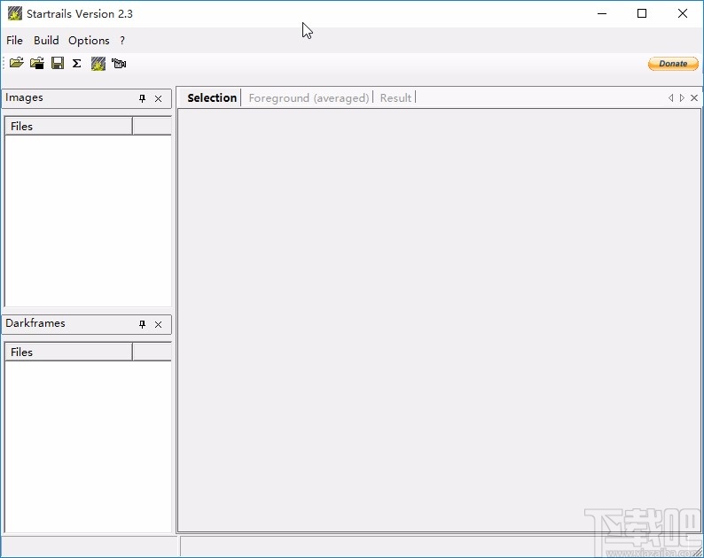Switch to the Selection tab
Screen dimensions: 704x558
coord(212,97)
